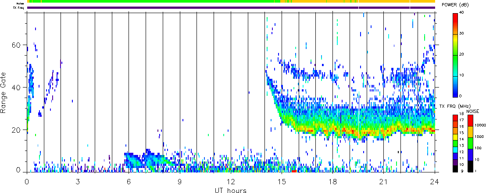Click x-axis tick label "15" UT hours
The image size is (486, 193).
pos(282,181)
